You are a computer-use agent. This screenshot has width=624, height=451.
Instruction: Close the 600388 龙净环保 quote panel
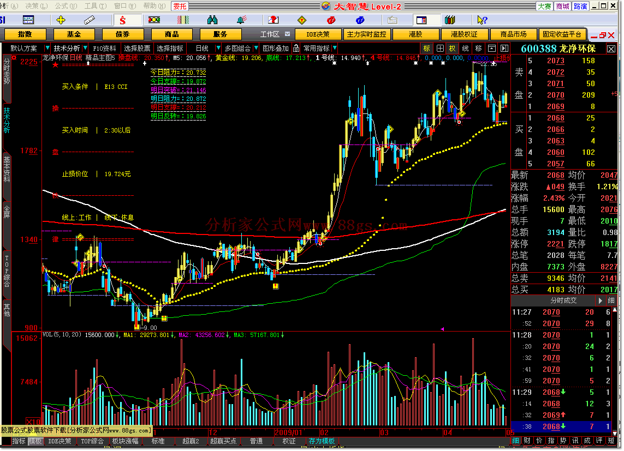(611, 49)
